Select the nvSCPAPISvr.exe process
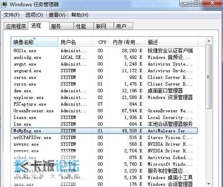The width and height of the screenshot is (223, 187). [104, 137]
